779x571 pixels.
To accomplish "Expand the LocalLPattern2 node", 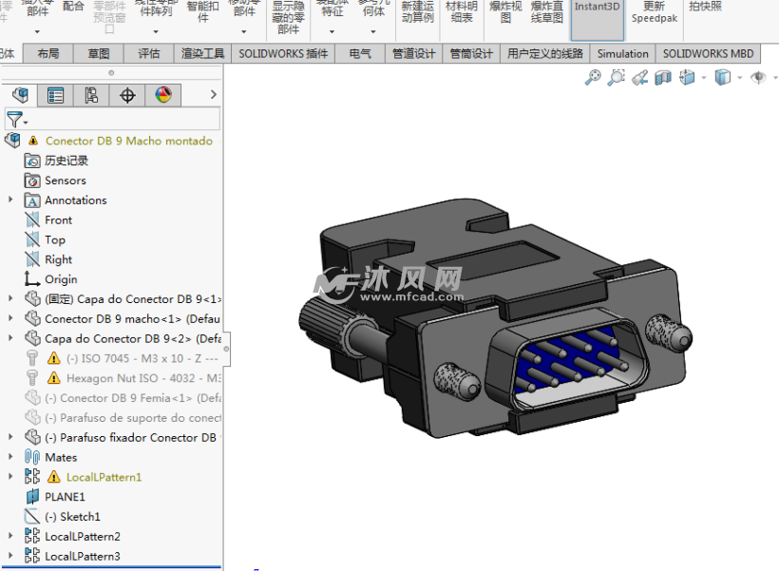I will (x=10, y=537).
